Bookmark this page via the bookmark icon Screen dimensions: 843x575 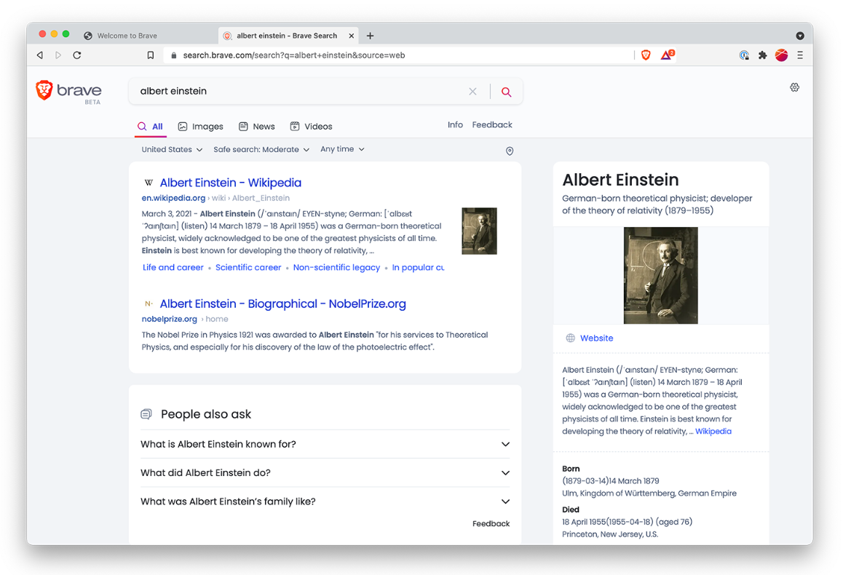[151, 55]
